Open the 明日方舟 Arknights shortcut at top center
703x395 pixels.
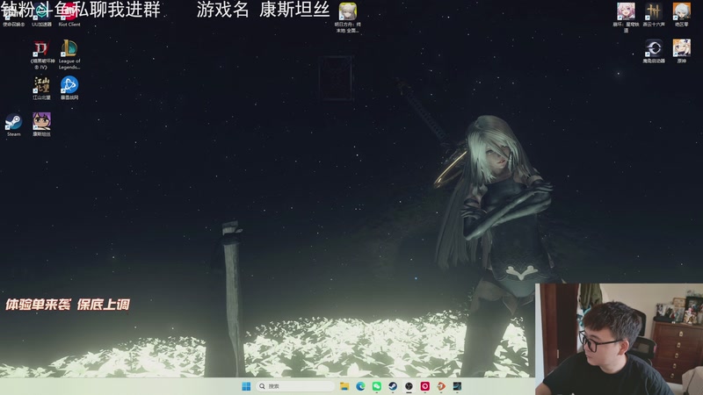click(347, 18)
